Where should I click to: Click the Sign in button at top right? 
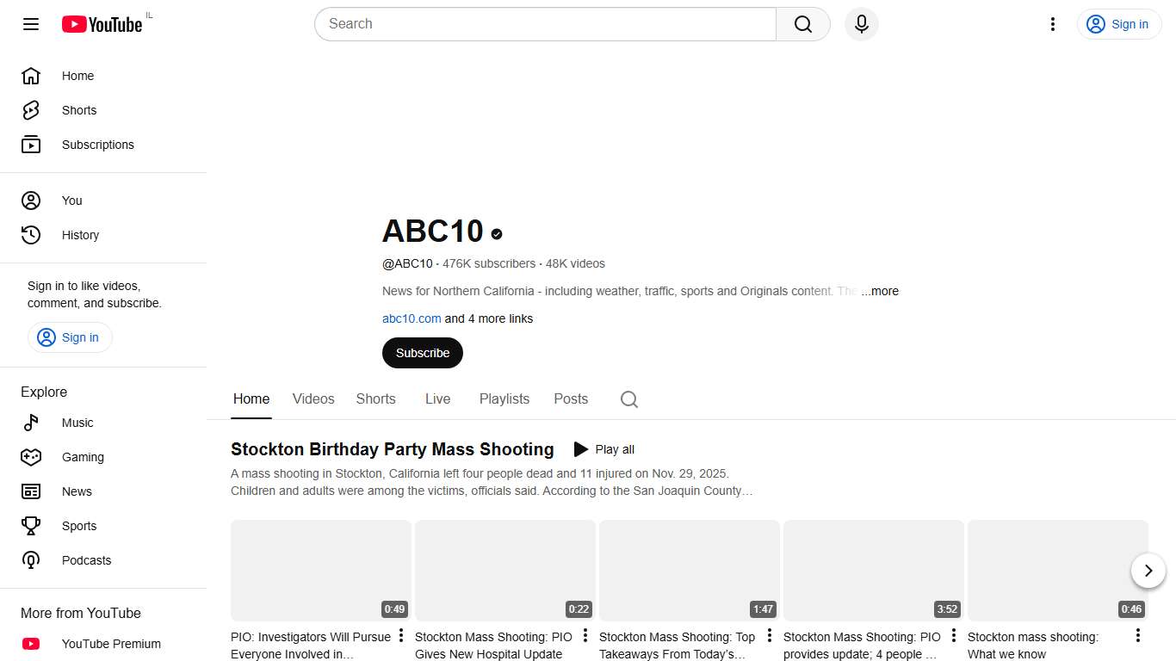1119,24
